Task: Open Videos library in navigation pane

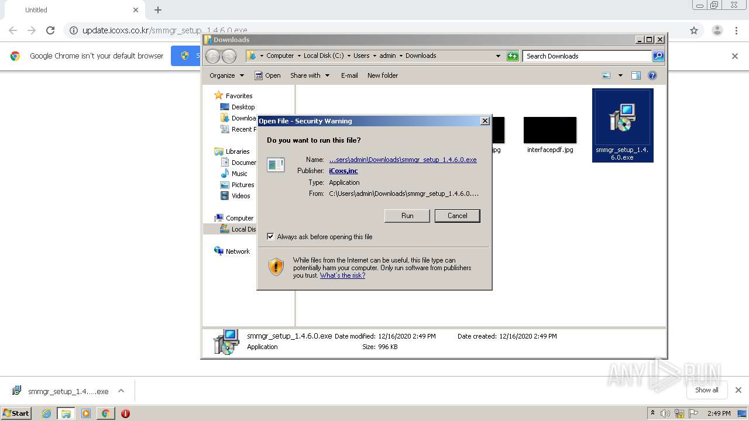Action: [x=240, y=196]
